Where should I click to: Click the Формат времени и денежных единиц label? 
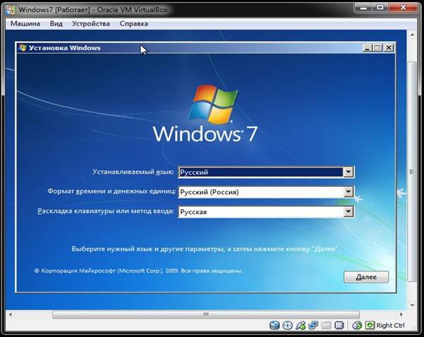[x=111, y=191]
